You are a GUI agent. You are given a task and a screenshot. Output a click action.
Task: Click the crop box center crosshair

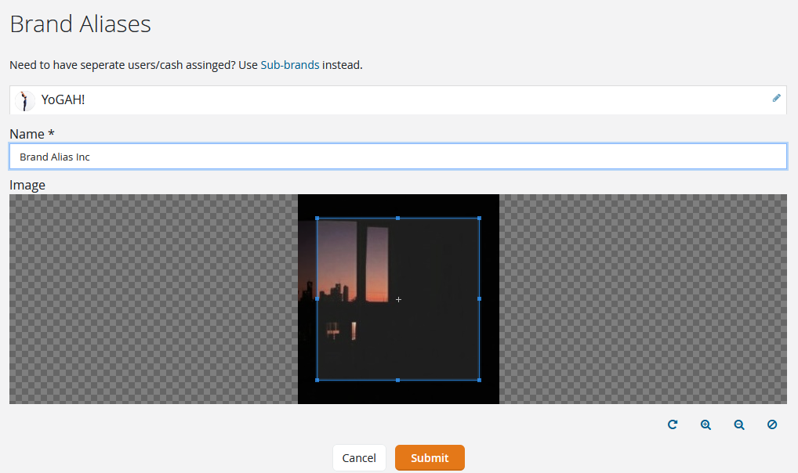click(398, 300)
